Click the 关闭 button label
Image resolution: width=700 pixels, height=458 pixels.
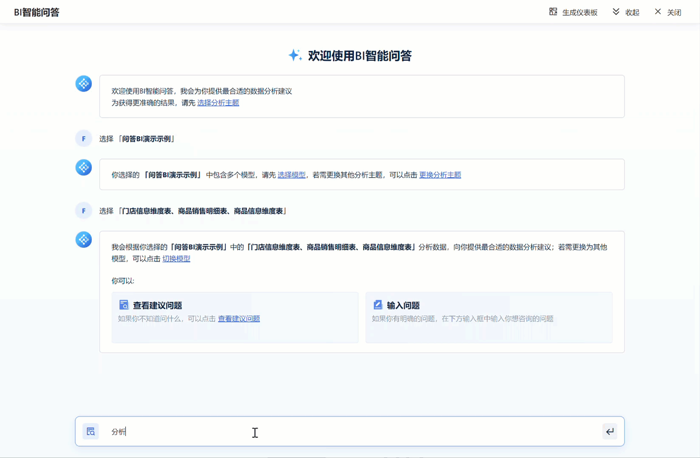(674, 12)
